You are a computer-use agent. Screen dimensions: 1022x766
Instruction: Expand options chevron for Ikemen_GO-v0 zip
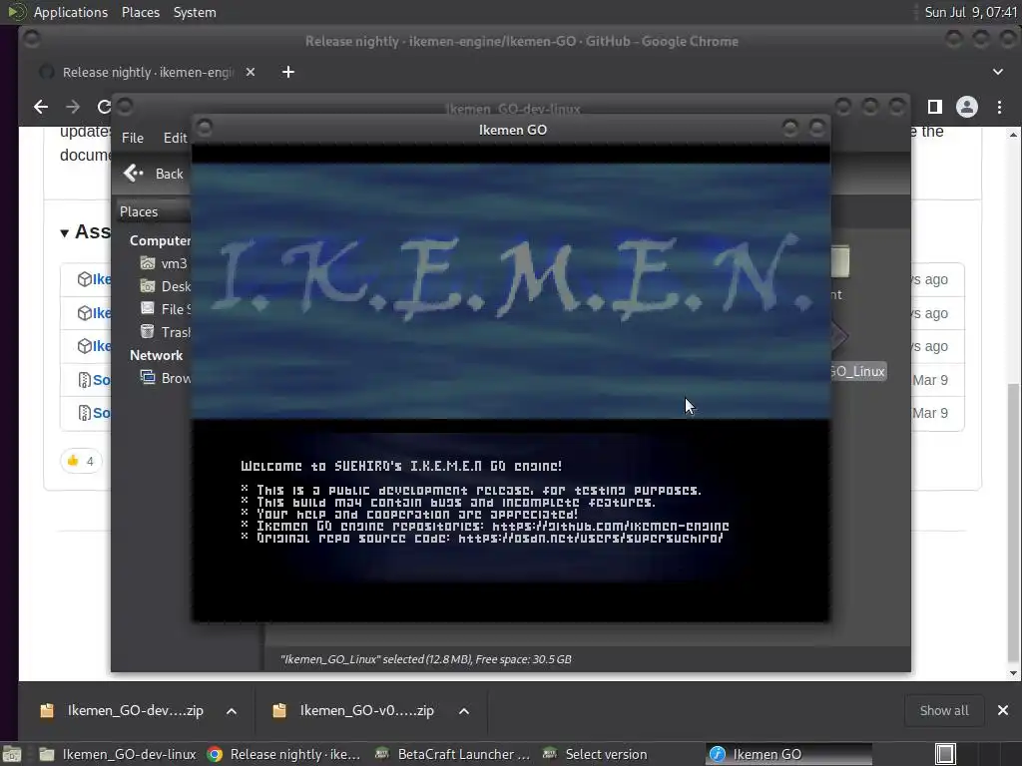(x=464, y=710)
